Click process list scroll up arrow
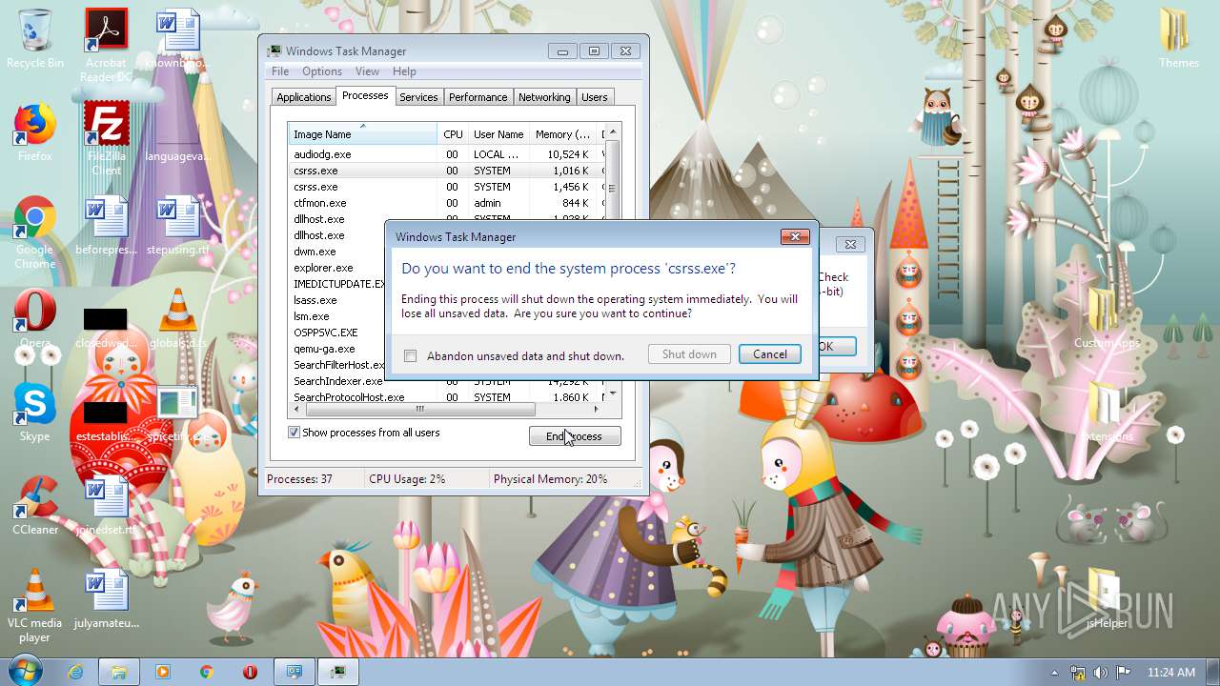The image size is (1220, 686). point(613,132)
